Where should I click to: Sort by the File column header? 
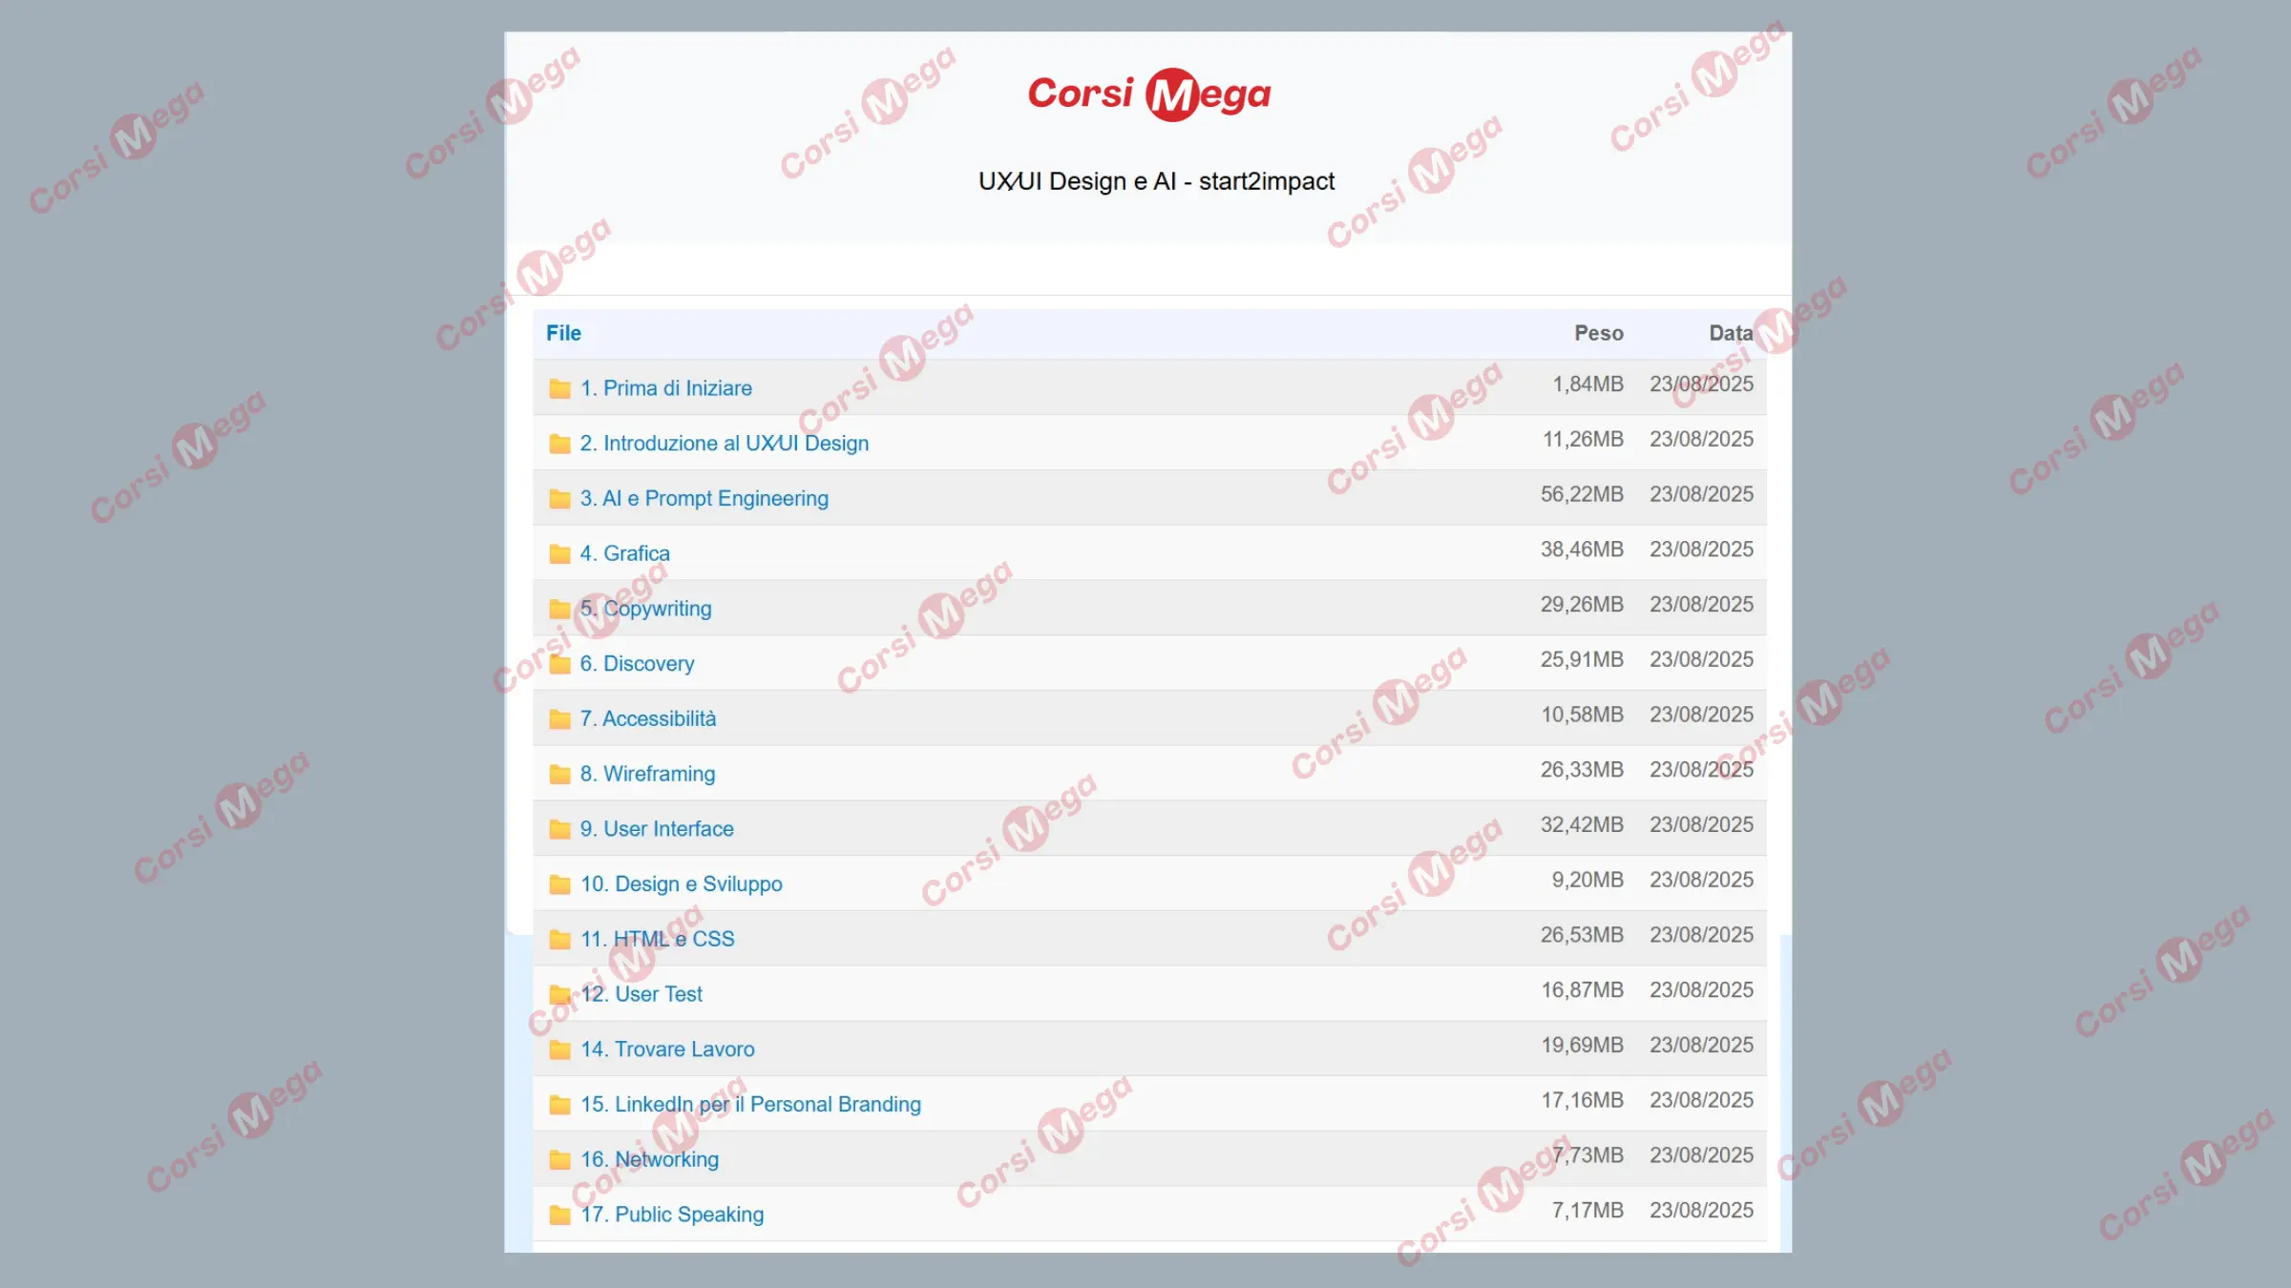pyautogui.click(x=563, y=333)
